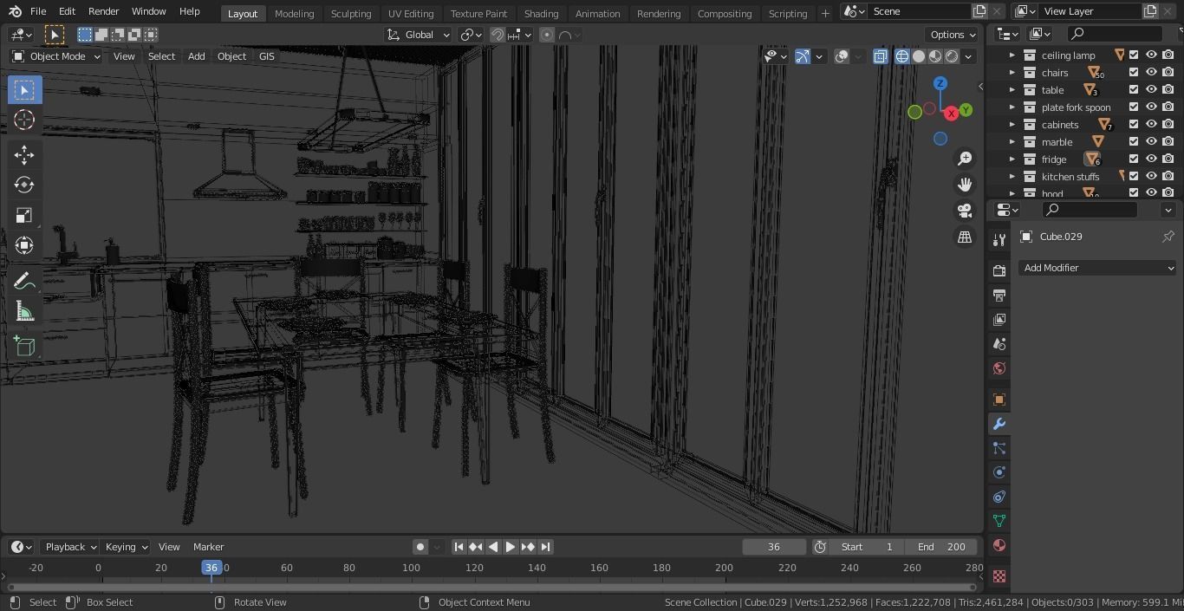Open the timeline Playback dropdown
The height and width of the screenshot is (611, 1184).
69,547
